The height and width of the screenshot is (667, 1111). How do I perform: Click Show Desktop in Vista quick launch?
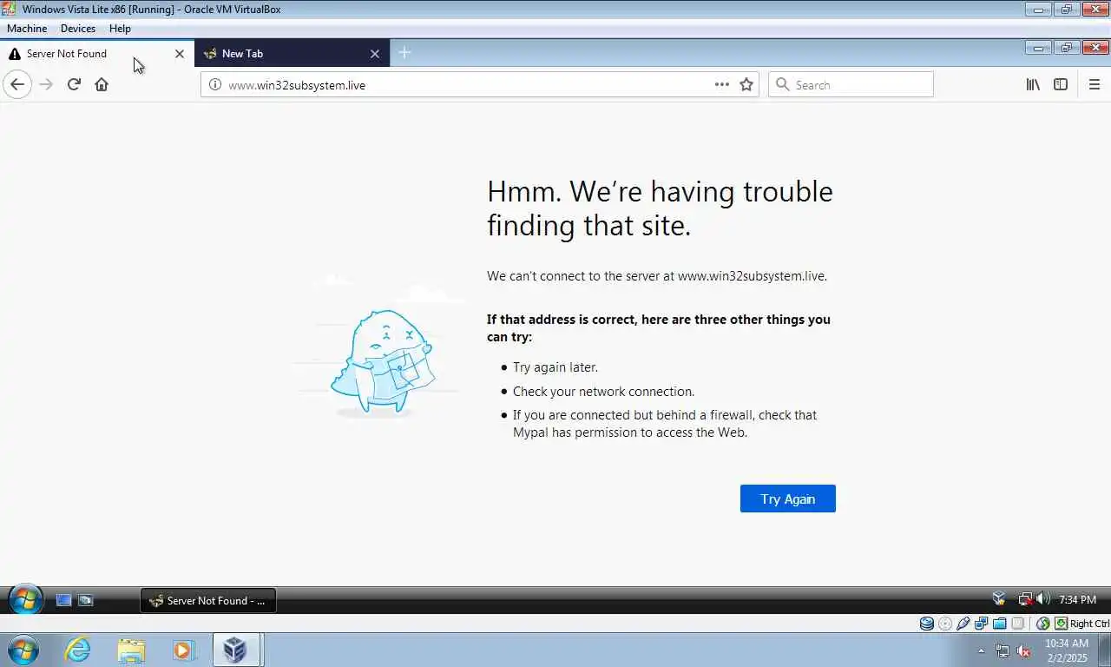pos(63,600)
